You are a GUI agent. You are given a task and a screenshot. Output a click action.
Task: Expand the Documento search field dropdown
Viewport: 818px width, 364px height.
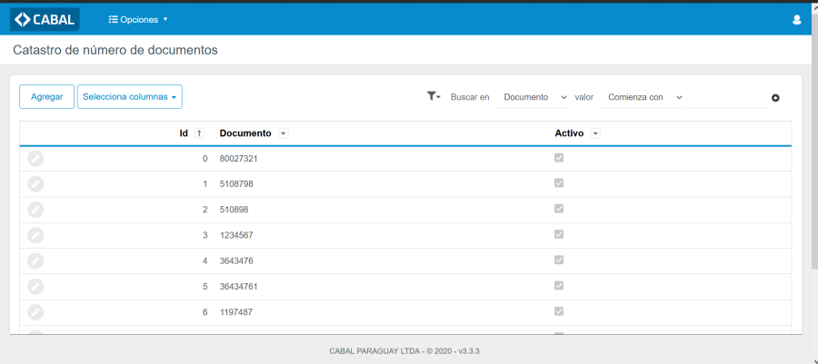pyautogui.click(x=534, y=97)
